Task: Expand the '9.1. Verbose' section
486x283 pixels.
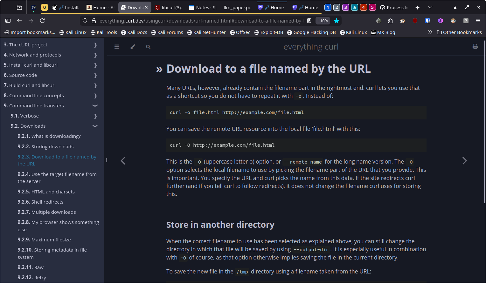Action: click(x=95, y=116)
